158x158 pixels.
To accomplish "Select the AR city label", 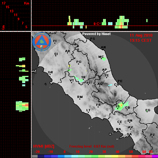I will coord(68,51).
